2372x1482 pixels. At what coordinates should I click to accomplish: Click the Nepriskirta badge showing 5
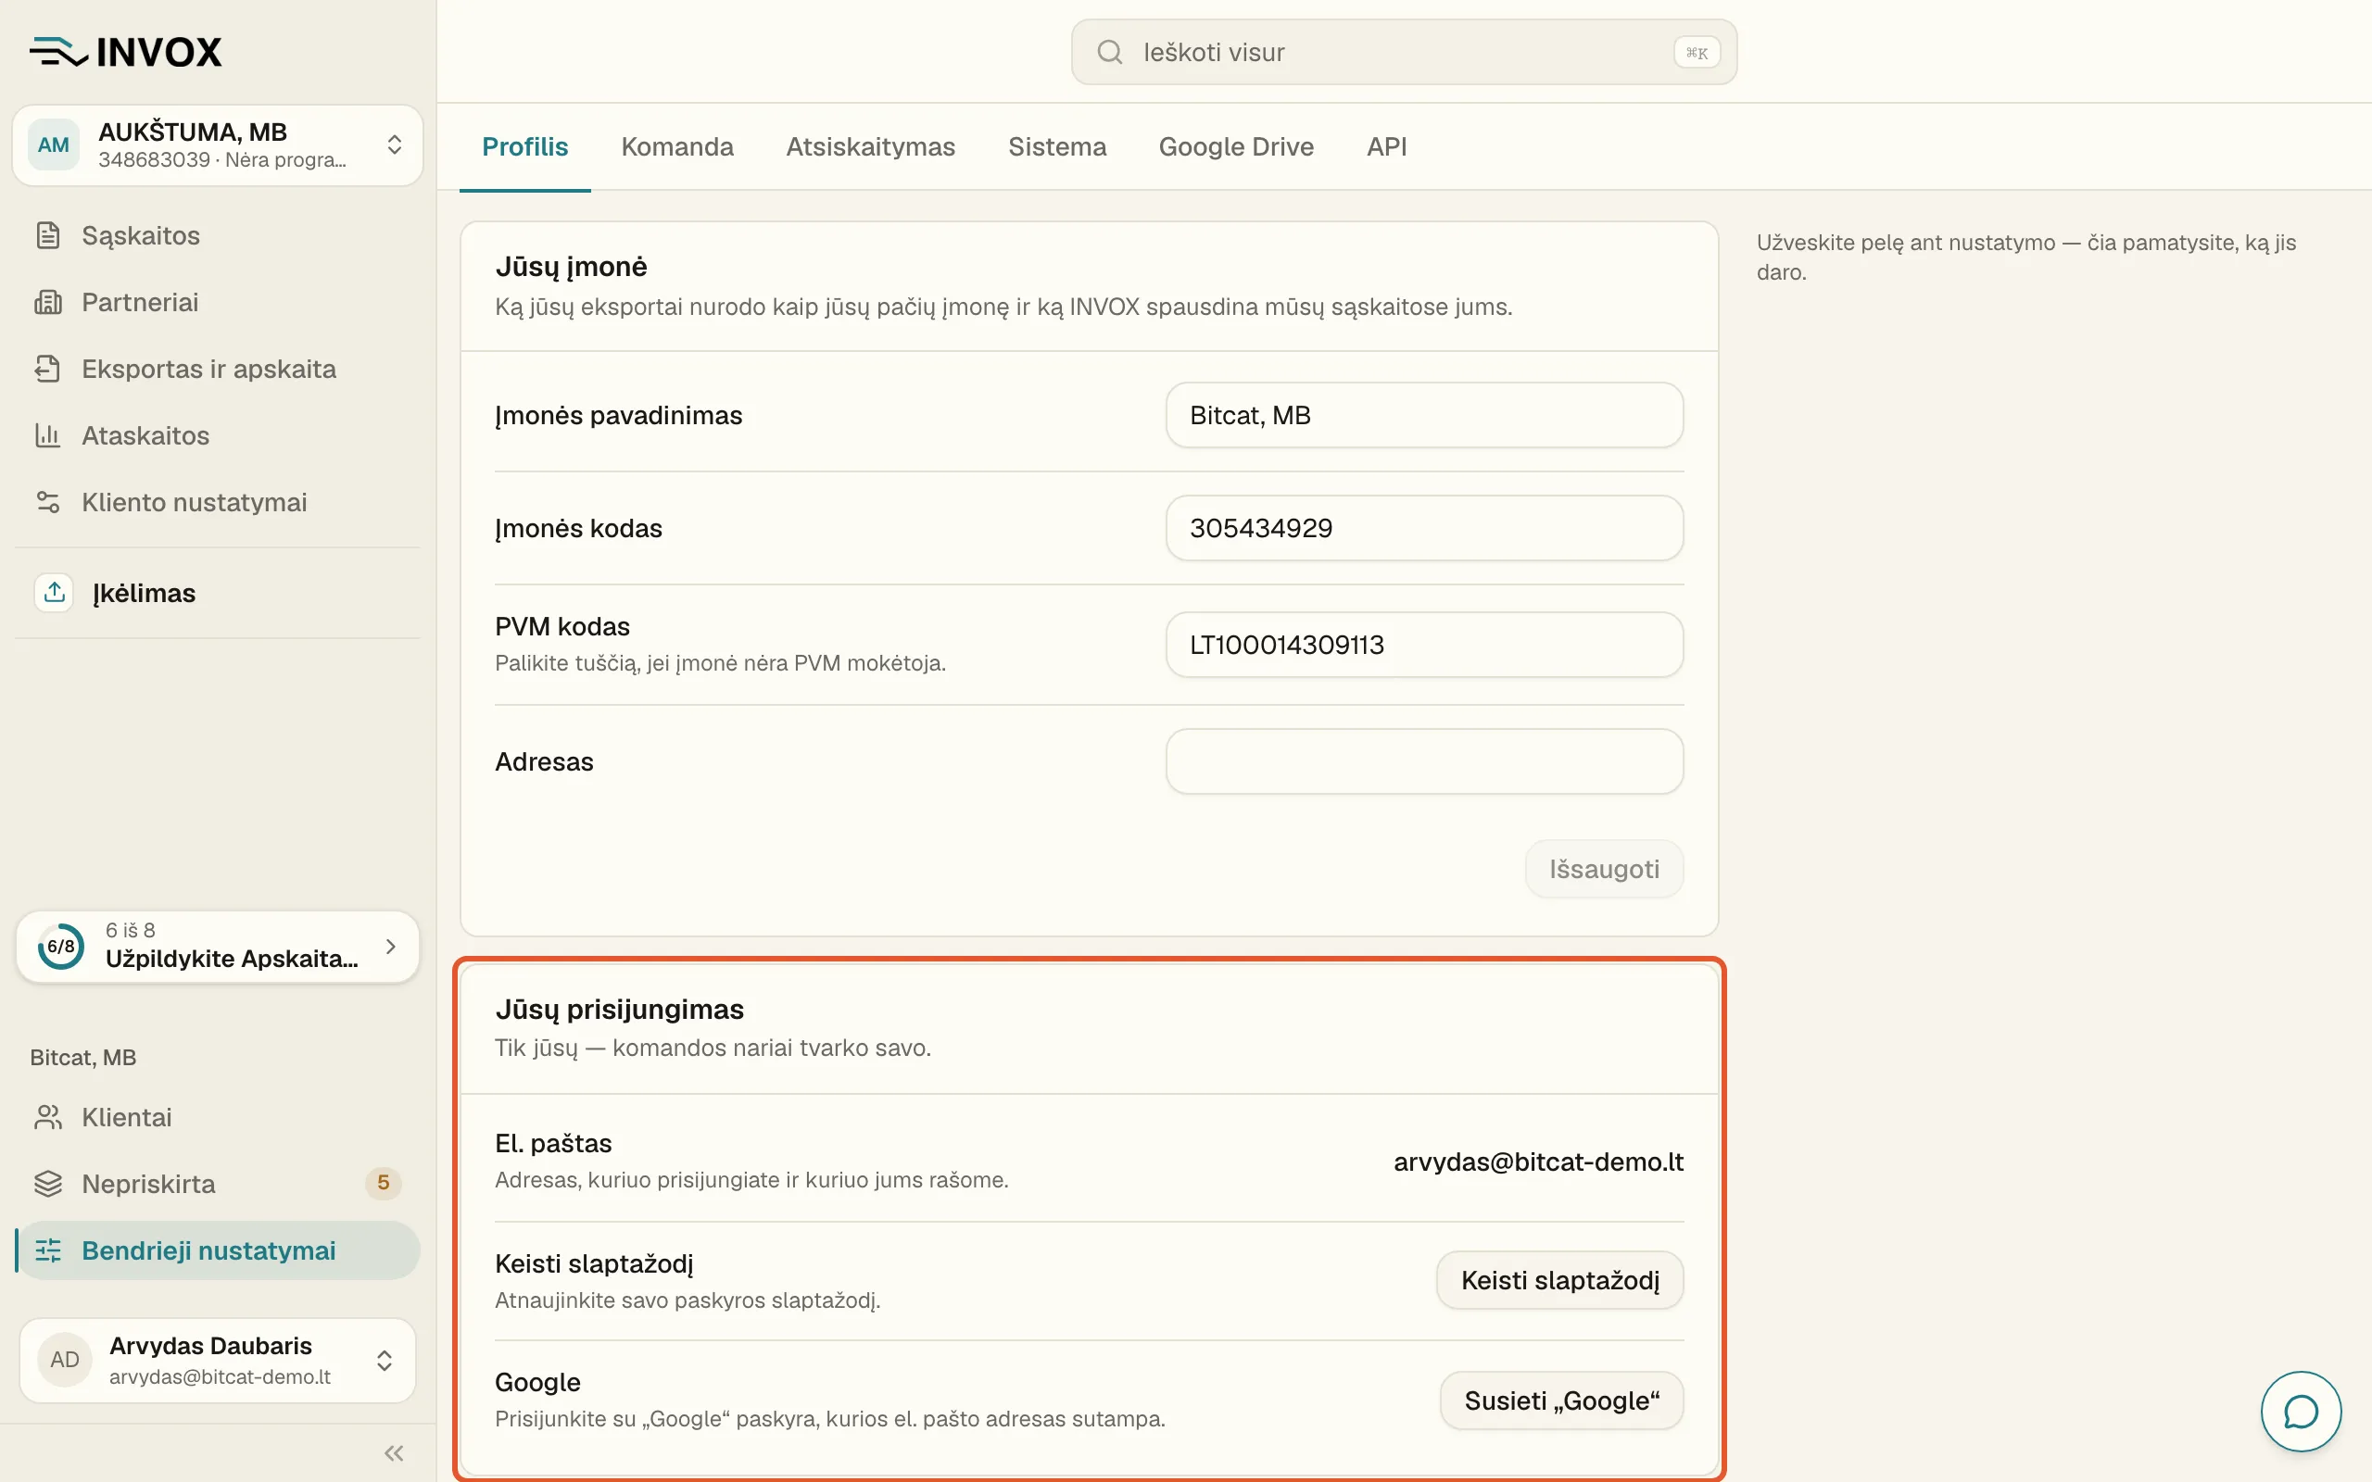tap(384, 1183)
